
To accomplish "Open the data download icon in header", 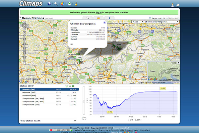I will click(69, 4).
